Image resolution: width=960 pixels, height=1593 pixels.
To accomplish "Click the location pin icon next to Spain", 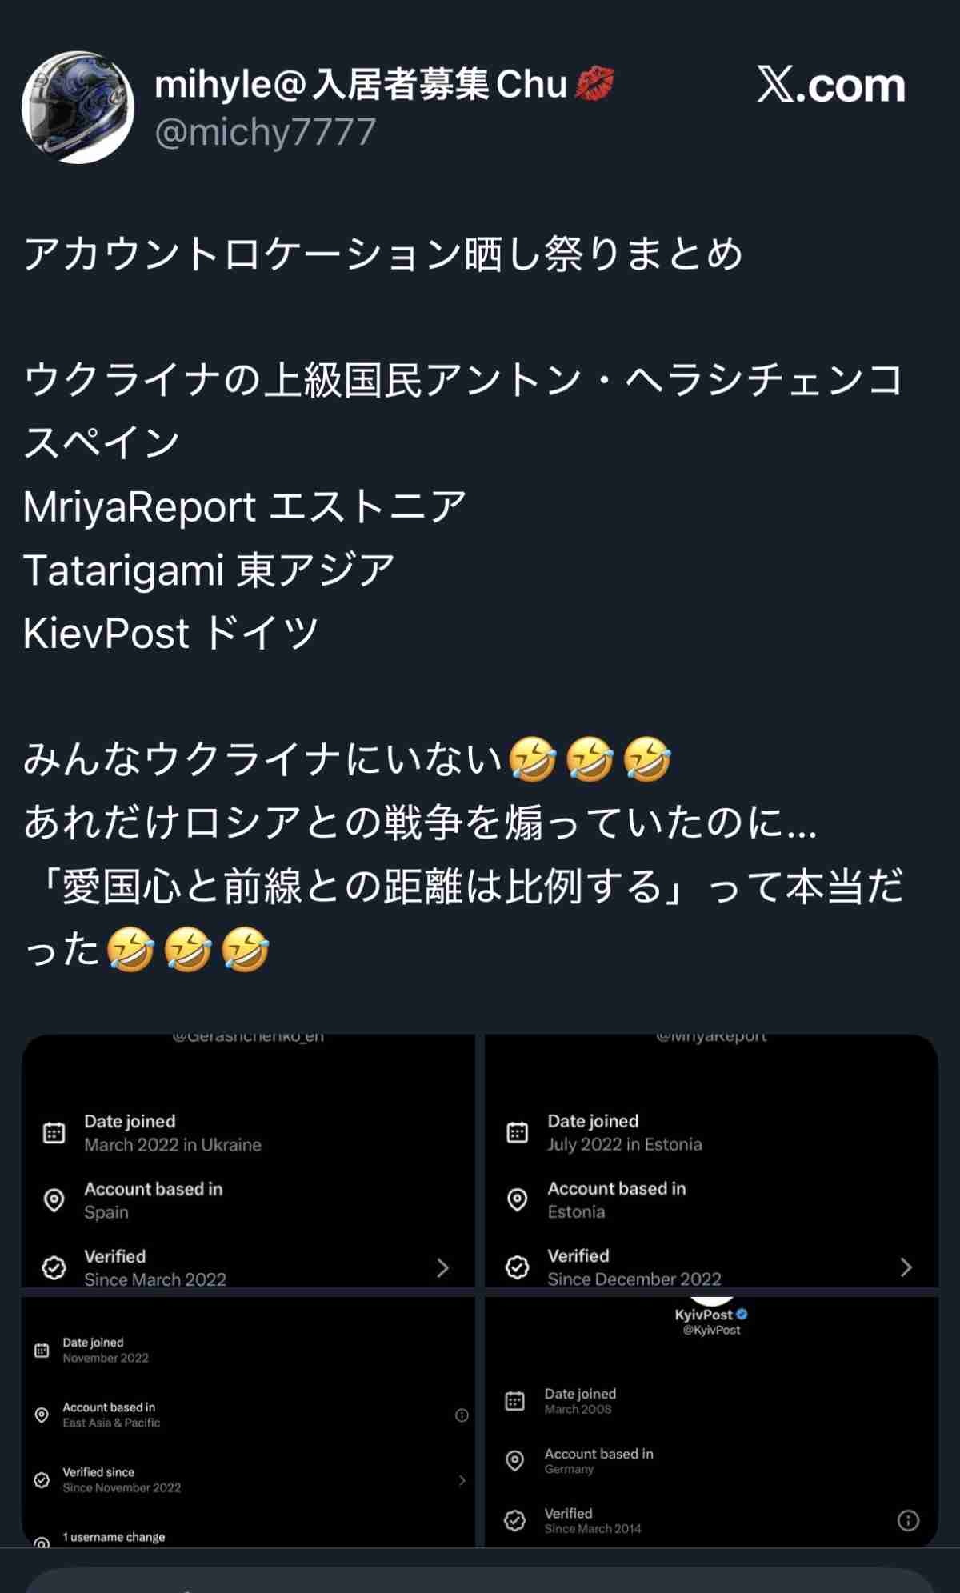I will pos(54,1200).
